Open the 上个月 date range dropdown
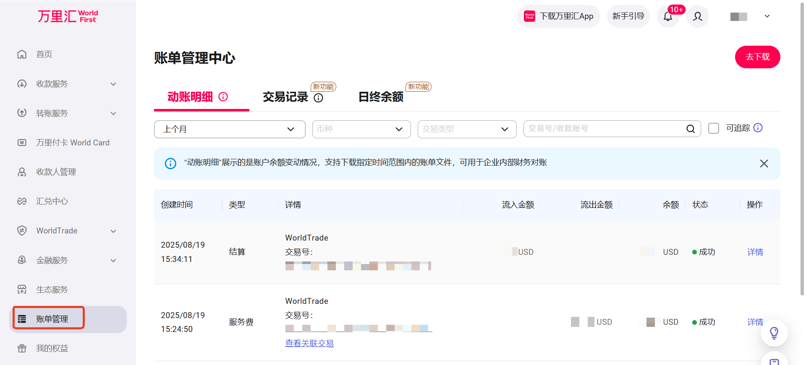This screenshot has height=365, width=806. coord(229,129)
